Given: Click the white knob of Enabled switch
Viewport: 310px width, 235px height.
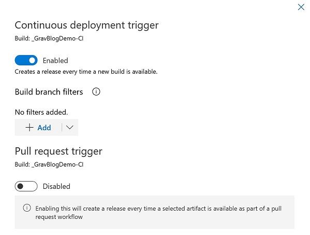Looking at the screenshot, I should pos(32,60).
